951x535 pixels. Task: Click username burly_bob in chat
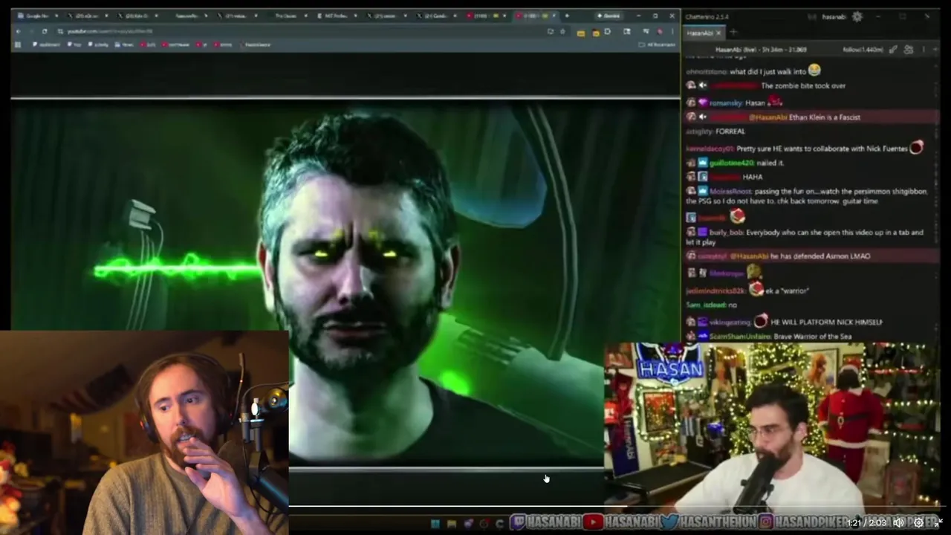point(727,233)
